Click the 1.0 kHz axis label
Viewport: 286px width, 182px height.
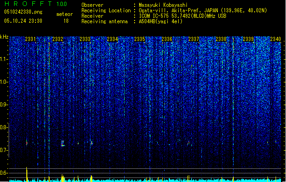(4, 82)
